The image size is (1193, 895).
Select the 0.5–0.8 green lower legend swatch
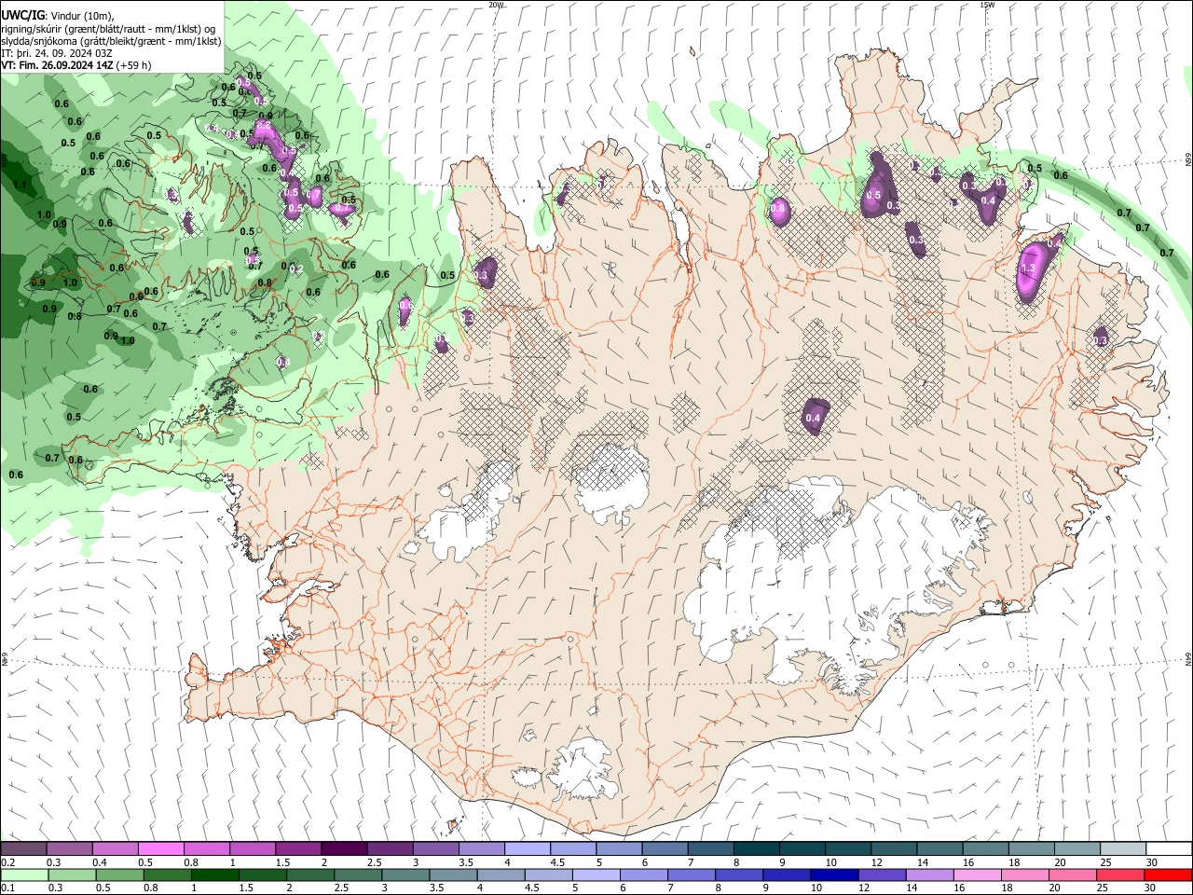coord(119,875)
